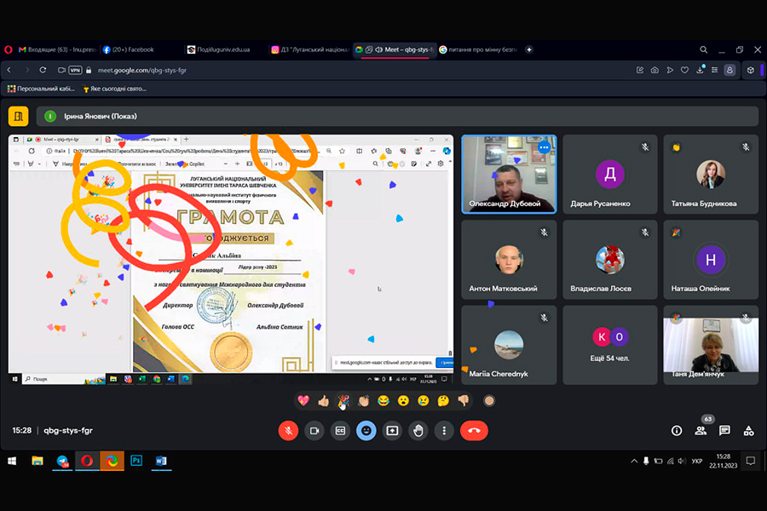767x511 pixels.
Task: Select the Таня Дем'янчук video tile
Action: [x=711, y=345]
